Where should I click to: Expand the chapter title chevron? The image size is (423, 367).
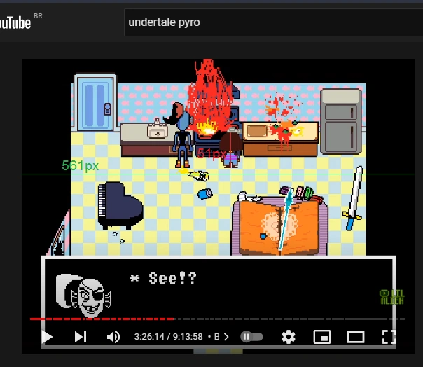[x=226, y=337]
